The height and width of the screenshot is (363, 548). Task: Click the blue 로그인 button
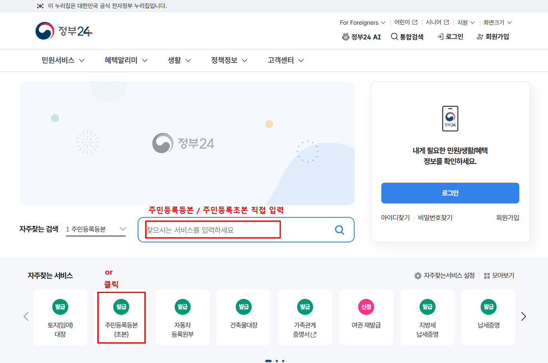pyautogui.click(x=450, y=193)
